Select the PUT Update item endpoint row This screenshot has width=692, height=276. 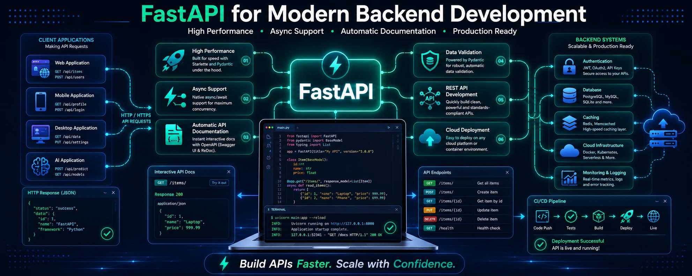click(466, 210)
